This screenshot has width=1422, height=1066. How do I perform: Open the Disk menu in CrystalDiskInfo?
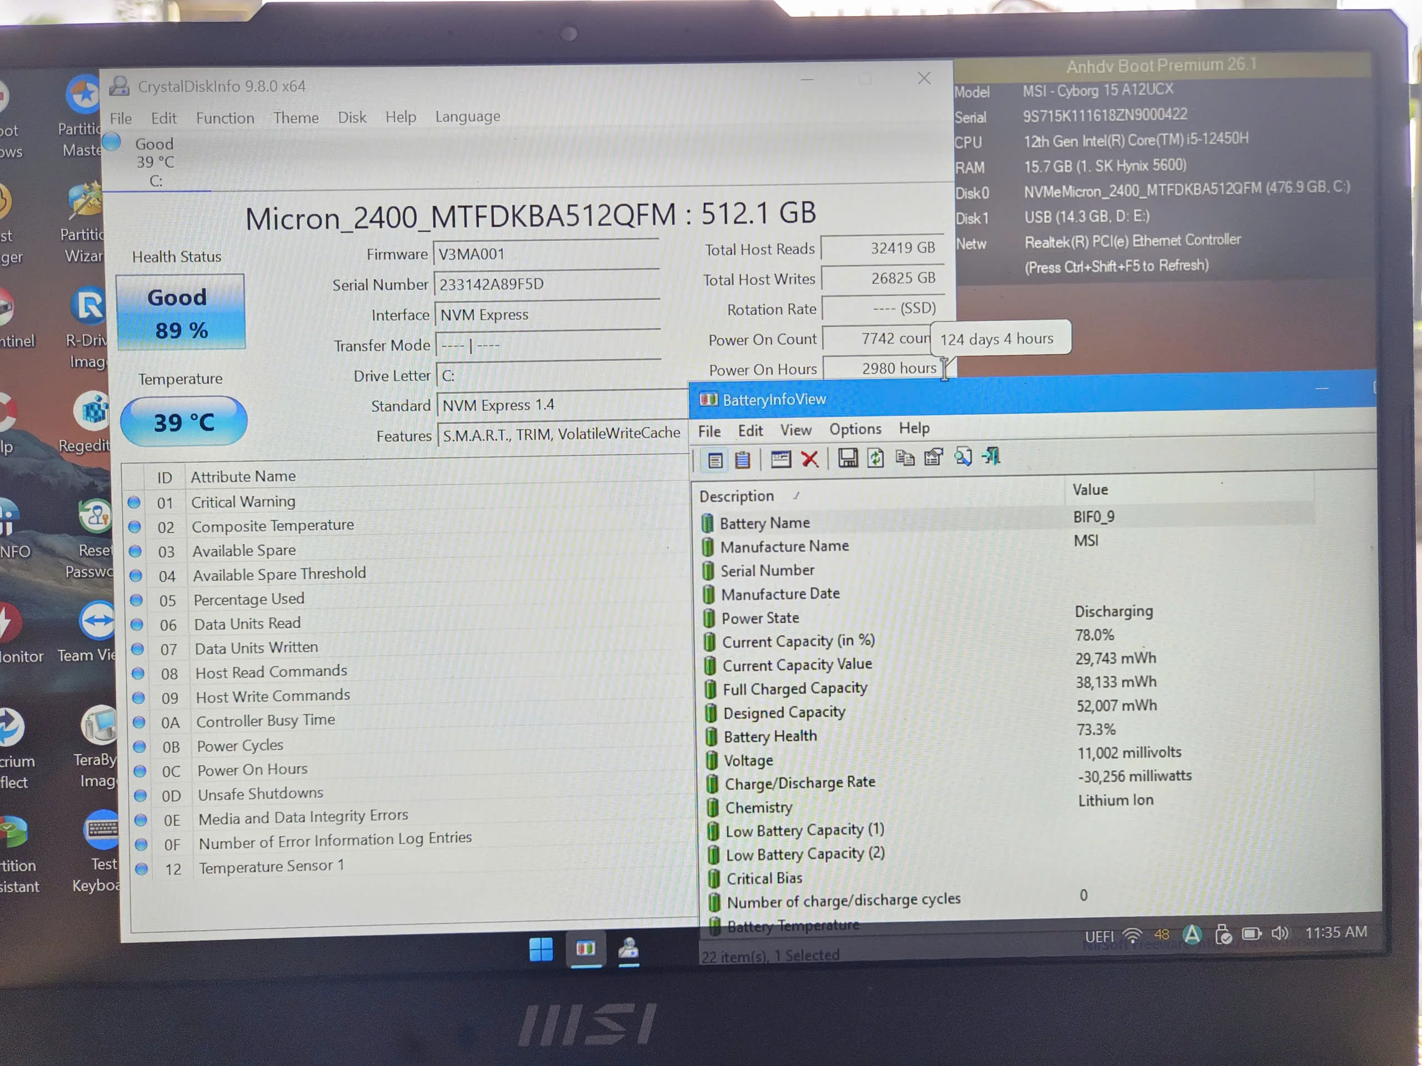click(352, 117)
